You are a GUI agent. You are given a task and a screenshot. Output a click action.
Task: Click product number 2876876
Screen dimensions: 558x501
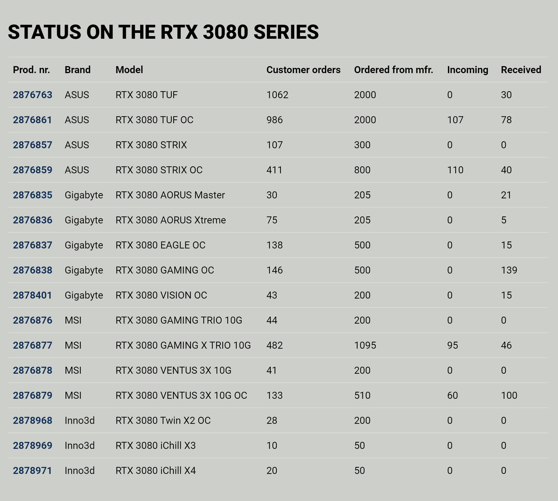click(32, 320)
